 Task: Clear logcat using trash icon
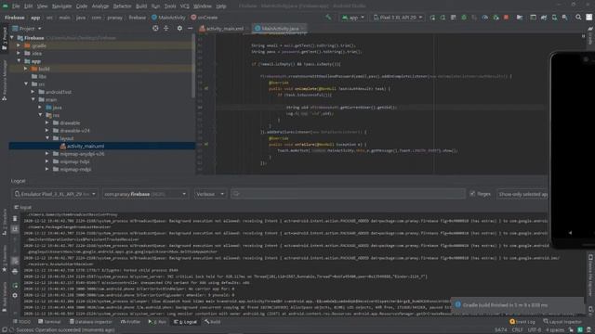point(15,219)
